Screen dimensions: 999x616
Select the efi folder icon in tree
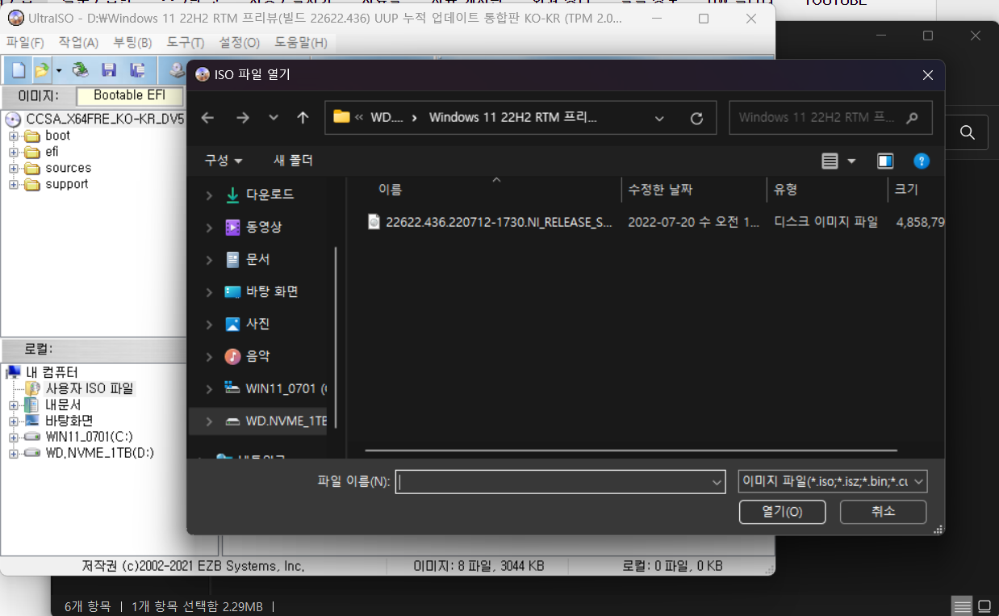click(32, 152)
